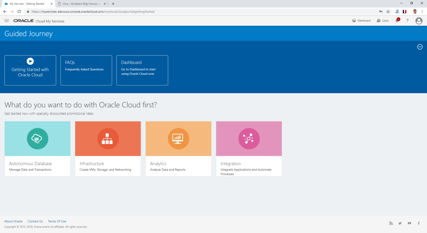Open the YouTube footer icon
The height and width of the screenshot is (233, 427).
pyautogui.click(x=409, y=223)
